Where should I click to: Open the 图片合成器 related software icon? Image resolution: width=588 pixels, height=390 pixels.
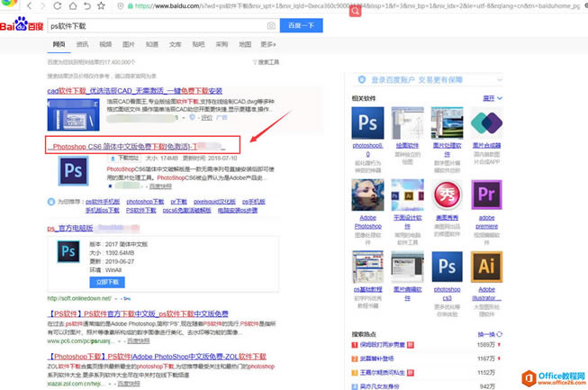pyautogui.click(x=487, y=122)
